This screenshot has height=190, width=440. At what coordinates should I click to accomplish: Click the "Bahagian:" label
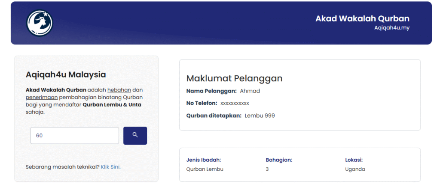pos(279,160)
